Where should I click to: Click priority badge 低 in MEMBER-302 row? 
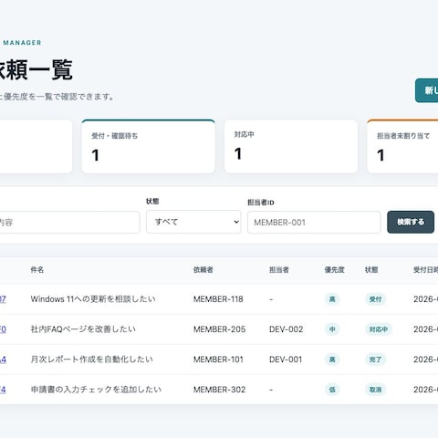[x=332, y=390]
